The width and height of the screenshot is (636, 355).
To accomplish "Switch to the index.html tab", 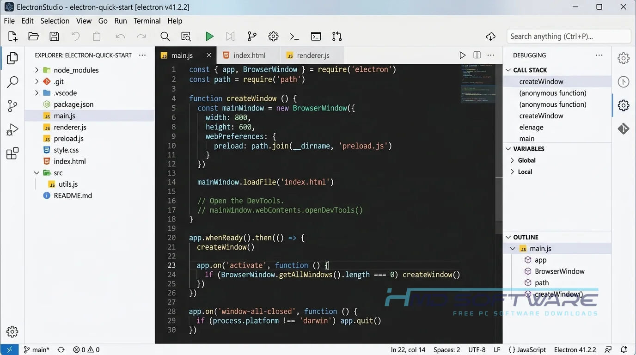I will (249, 55).
